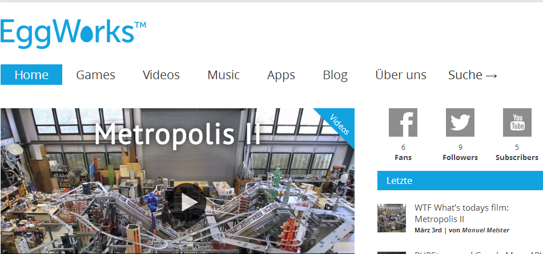Select the Letzte tab header
Image resolution: width=543 pixels, height=254 pixels.
460,181
